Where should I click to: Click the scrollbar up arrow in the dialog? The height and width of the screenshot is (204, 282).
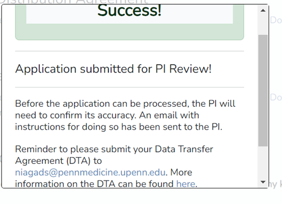(263, 11)
